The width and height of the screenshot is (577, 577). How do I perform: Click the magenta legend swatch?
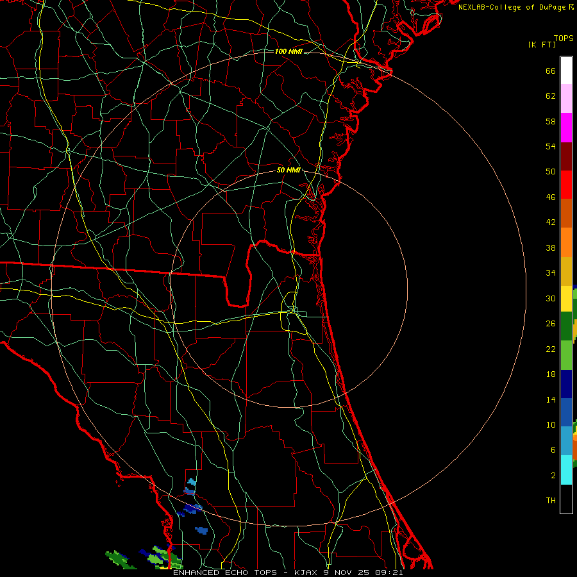566,128
